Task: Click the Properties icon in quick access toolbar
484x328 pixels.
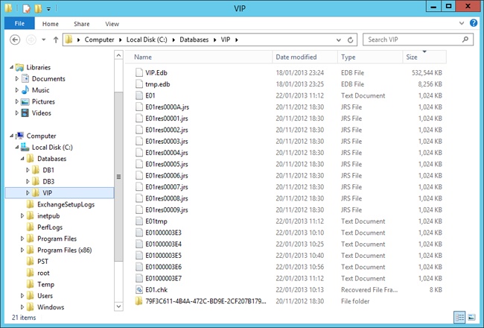Action: tap(27, 8)
